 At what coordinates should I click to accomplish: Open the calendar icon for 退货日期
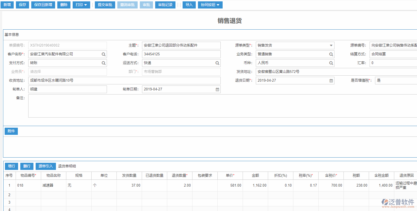pos(331,81)
